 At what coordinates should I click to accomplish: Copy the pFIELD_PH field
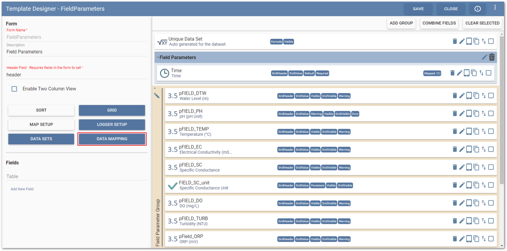(x=476, y=113)
